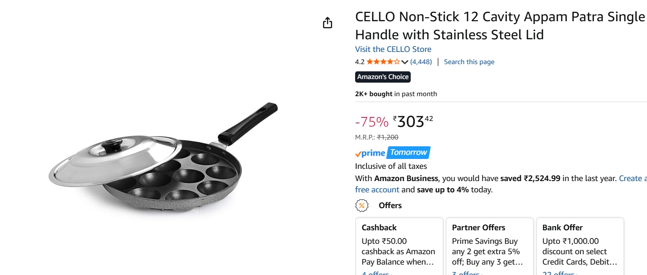Click the 4.2 rating value

pyautogui.click(x=358, y=61)
